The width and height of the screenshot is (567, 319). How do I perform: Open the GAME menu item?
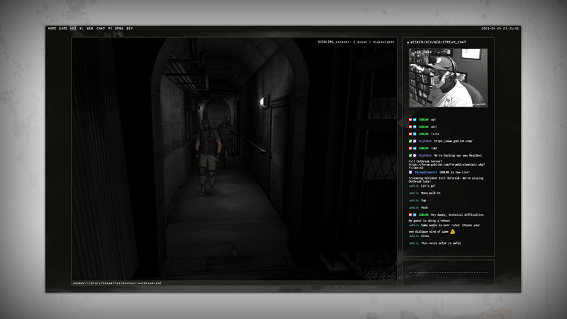[x=63, y=28]
